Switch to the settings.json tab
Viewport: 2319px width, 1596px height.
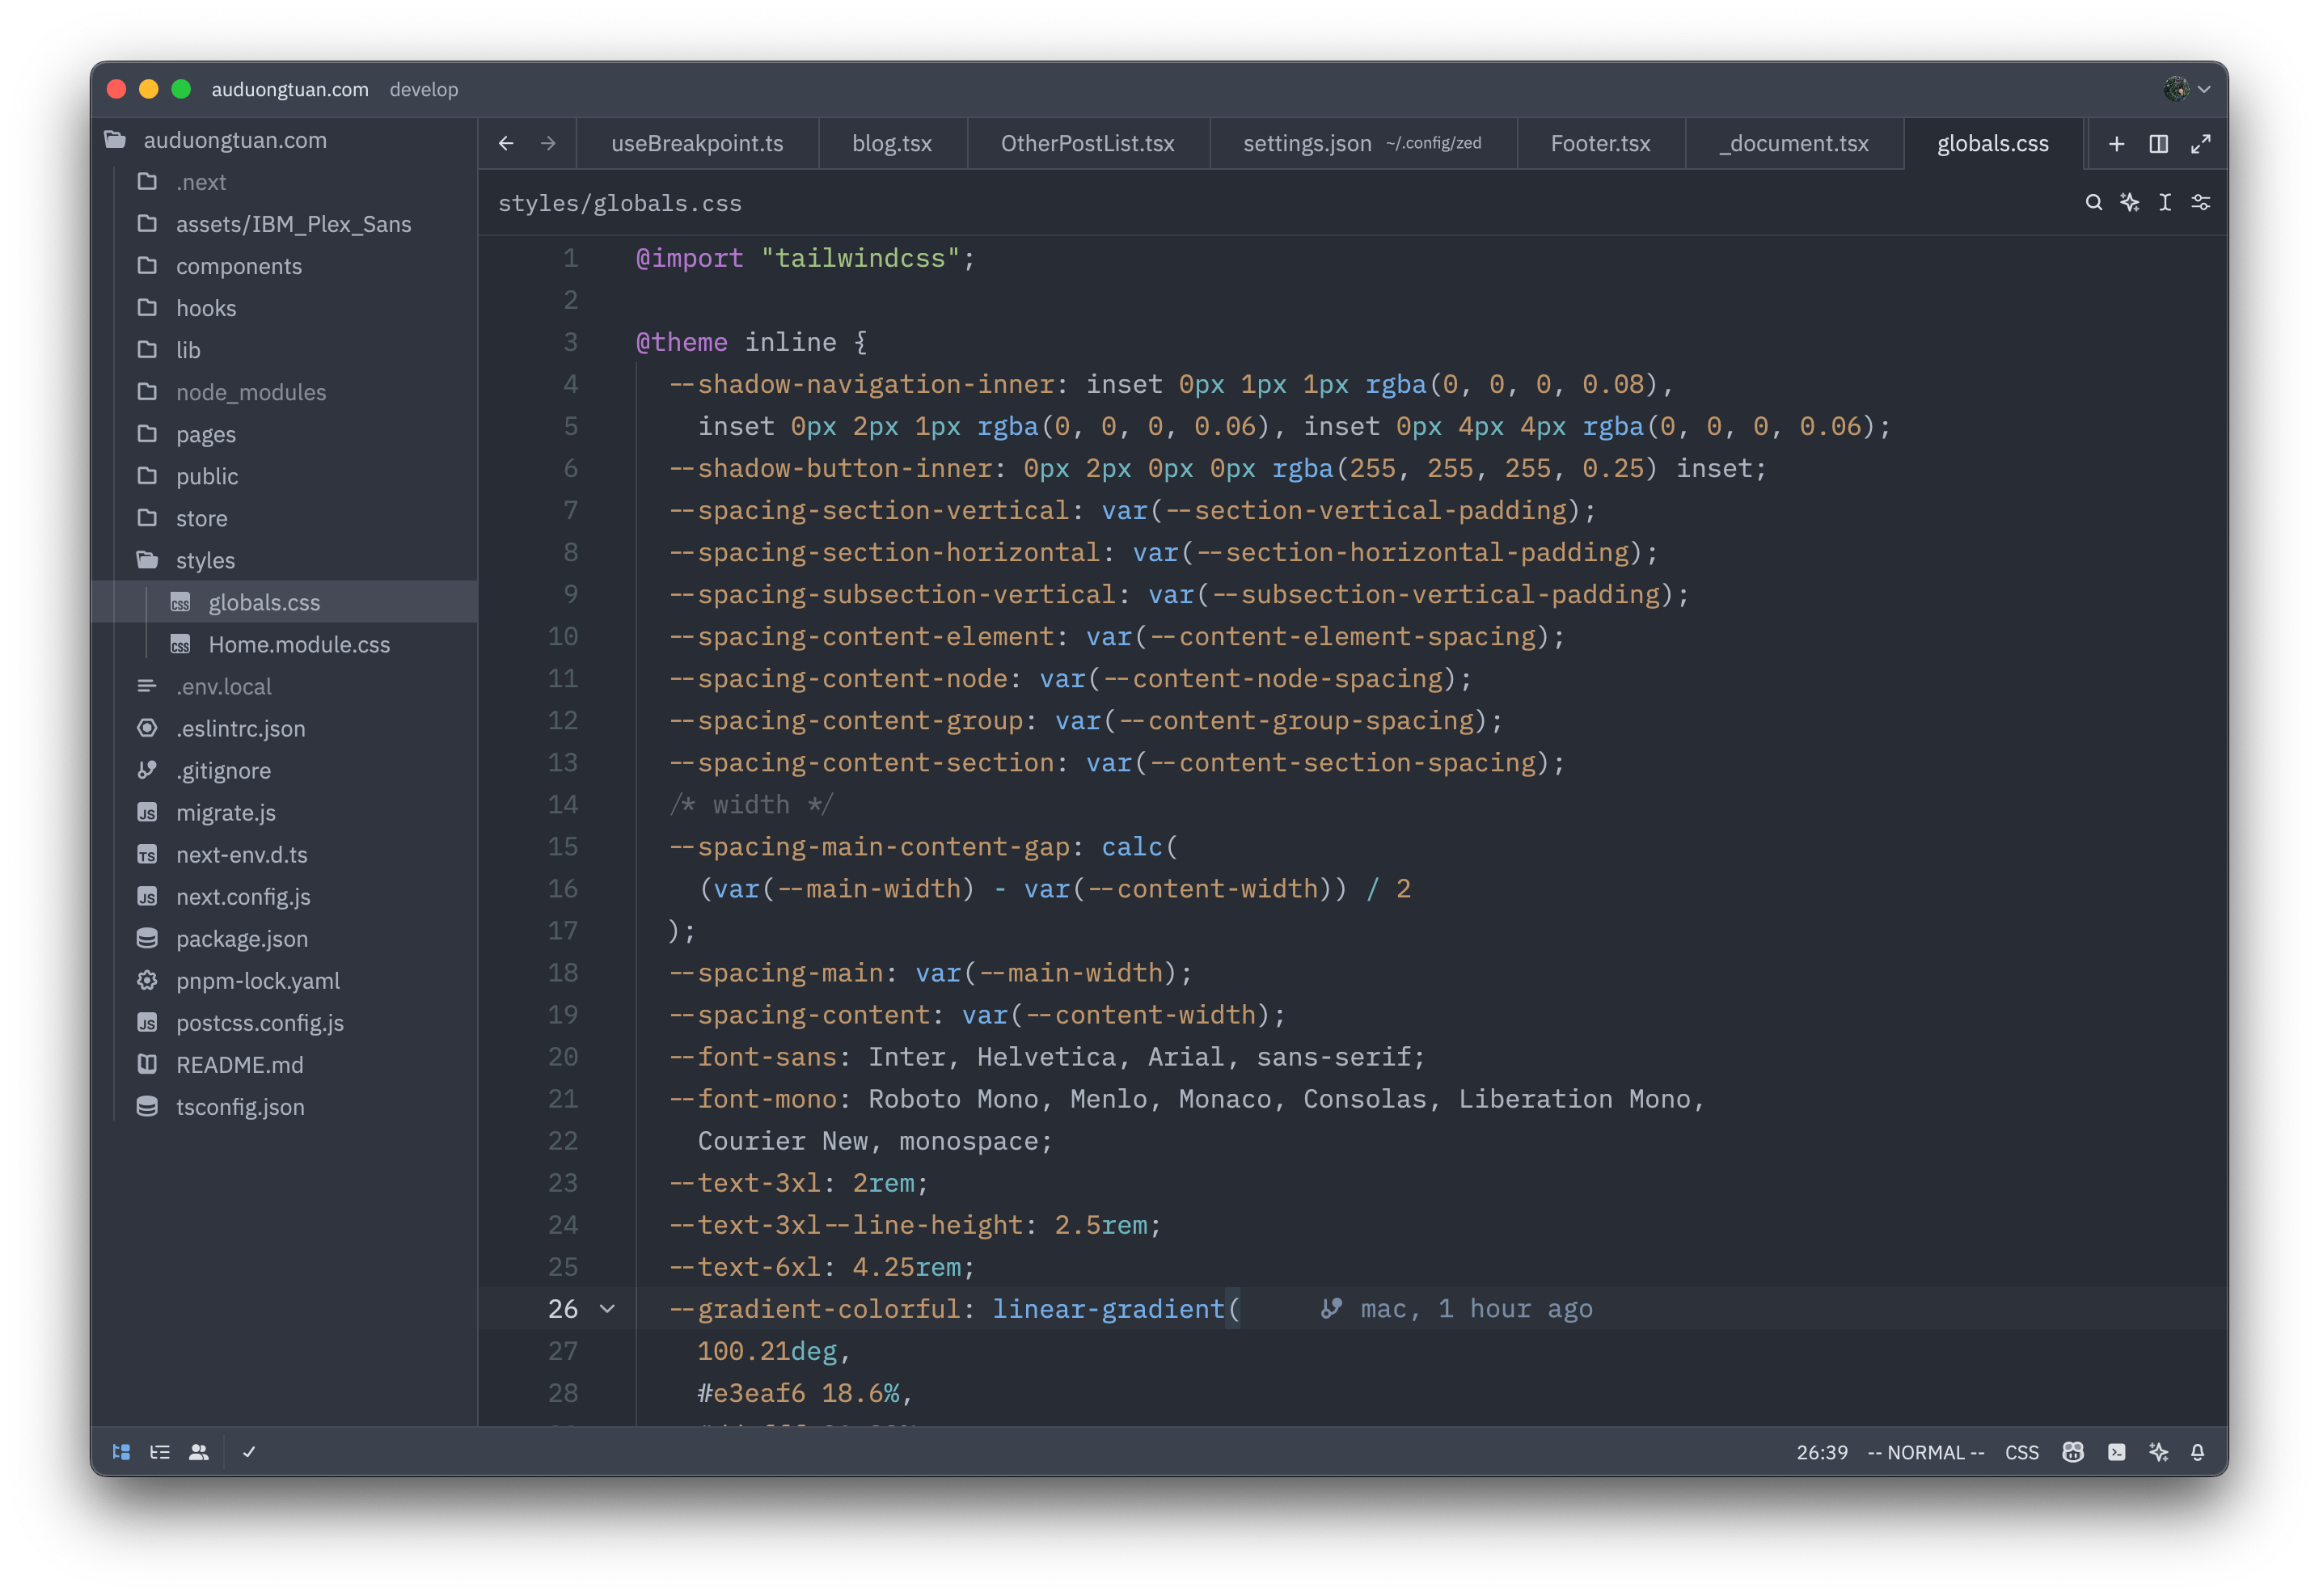(x=1362, y=144)
